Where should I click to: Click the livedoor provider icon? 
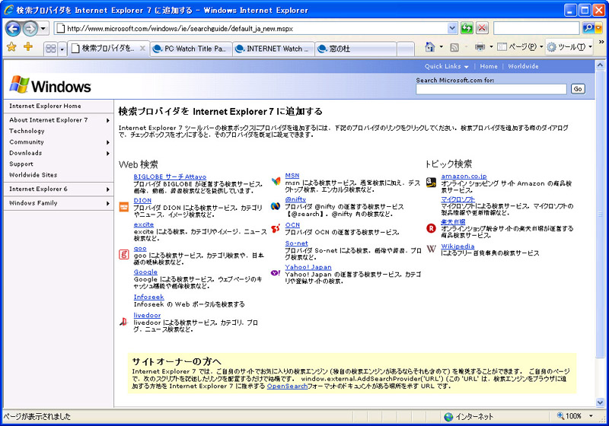(123, 321)
